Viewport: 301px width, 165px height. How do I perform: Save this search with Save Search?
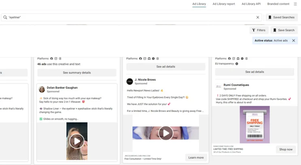(x=284, y=30)
